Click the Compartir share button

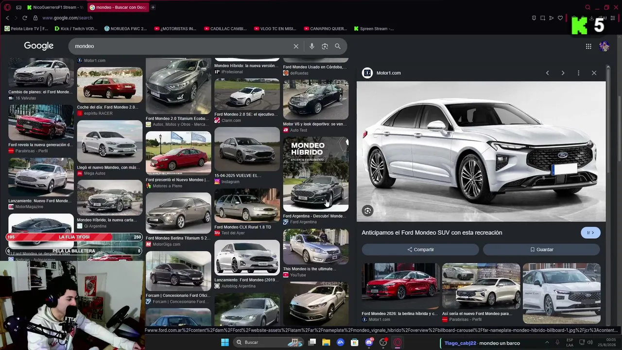coord(420,249)
